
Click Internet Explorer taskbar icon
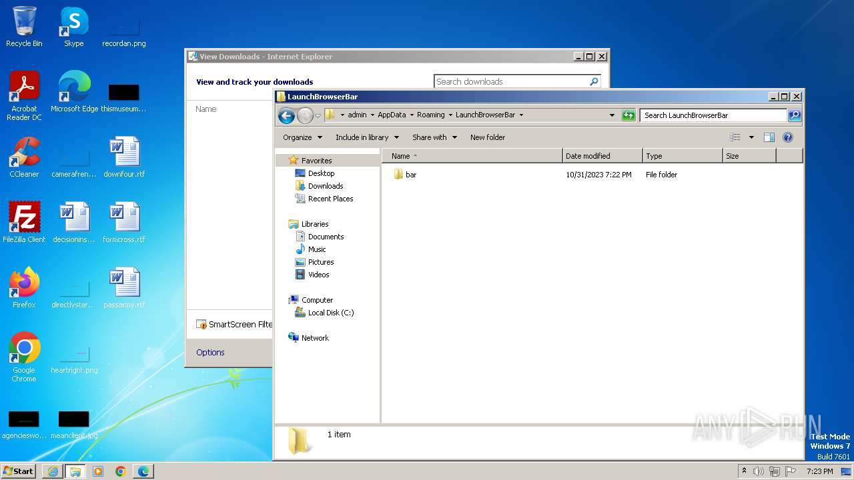coord(53,471)
